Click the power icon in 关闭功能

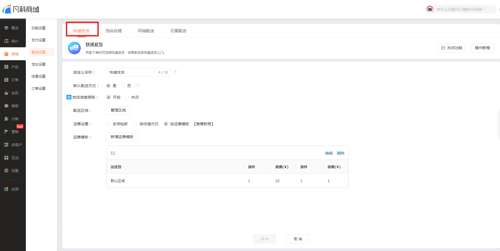click(443, 48)
